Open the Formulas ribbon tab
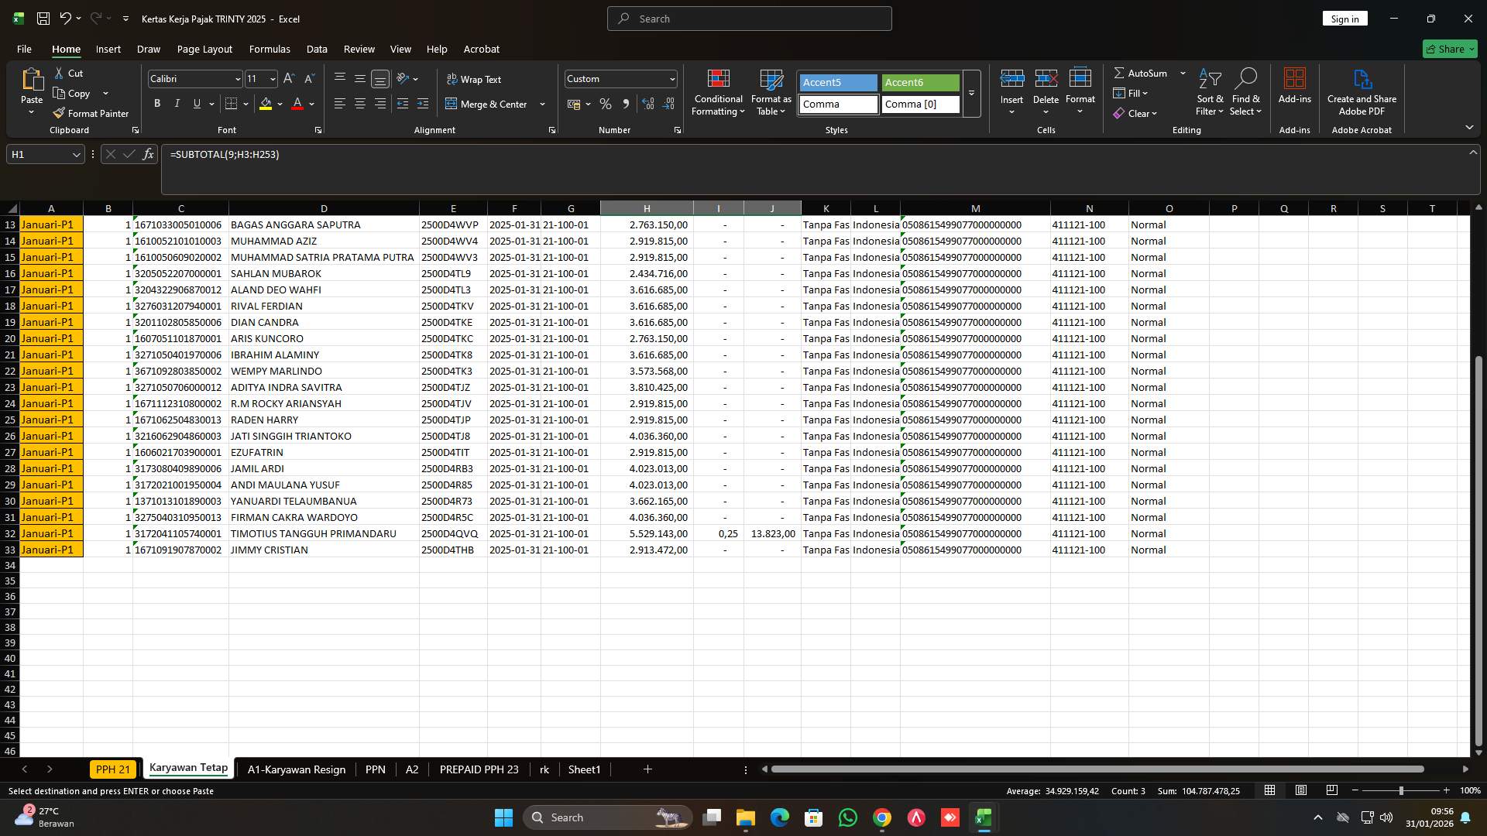Screen dimensions: 1487x836 pos(270,49)
